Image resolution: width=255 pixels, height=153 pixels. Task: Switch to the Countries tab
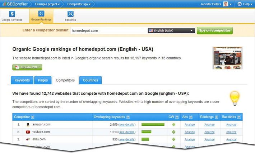point(91,80)
